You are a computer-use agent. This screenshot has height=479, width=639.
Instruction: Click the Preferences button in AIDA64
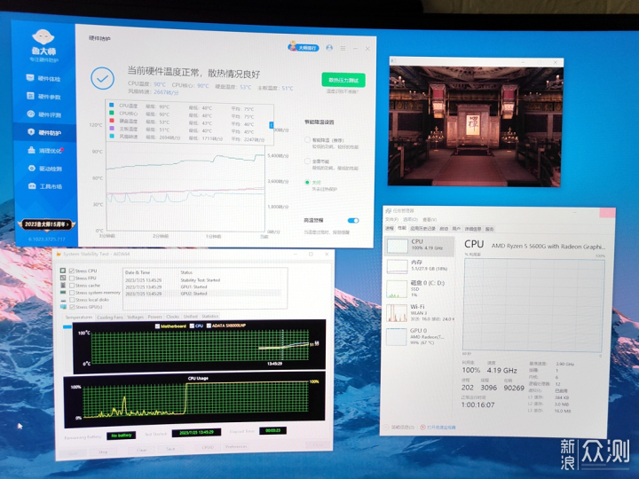pyautogui.click(x=236, y=446)
